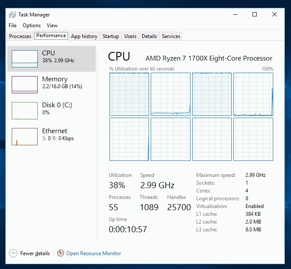Open the Users tab

point(130,36)
